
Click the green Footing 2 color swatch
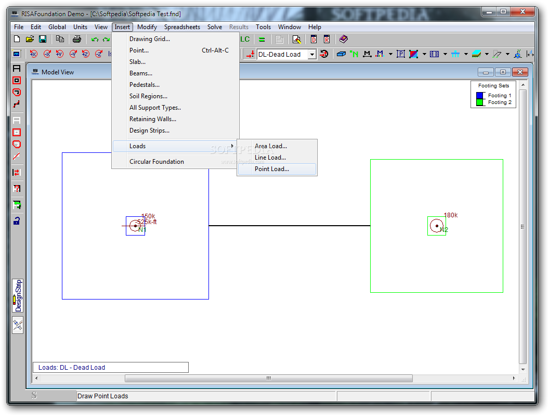pyautogui.click(x=480, y=102)
